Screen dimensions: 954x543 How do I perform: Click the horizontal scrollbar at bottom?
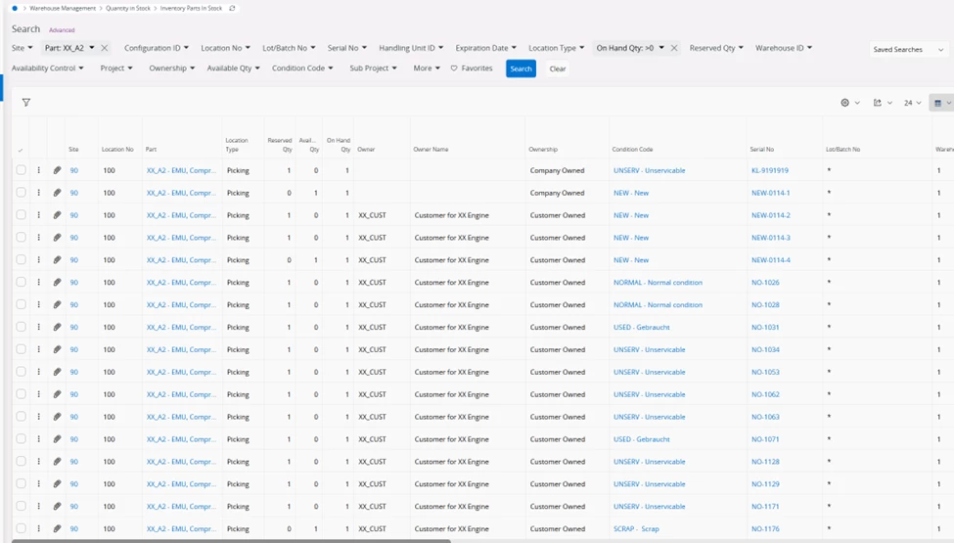tap(231, 541)
